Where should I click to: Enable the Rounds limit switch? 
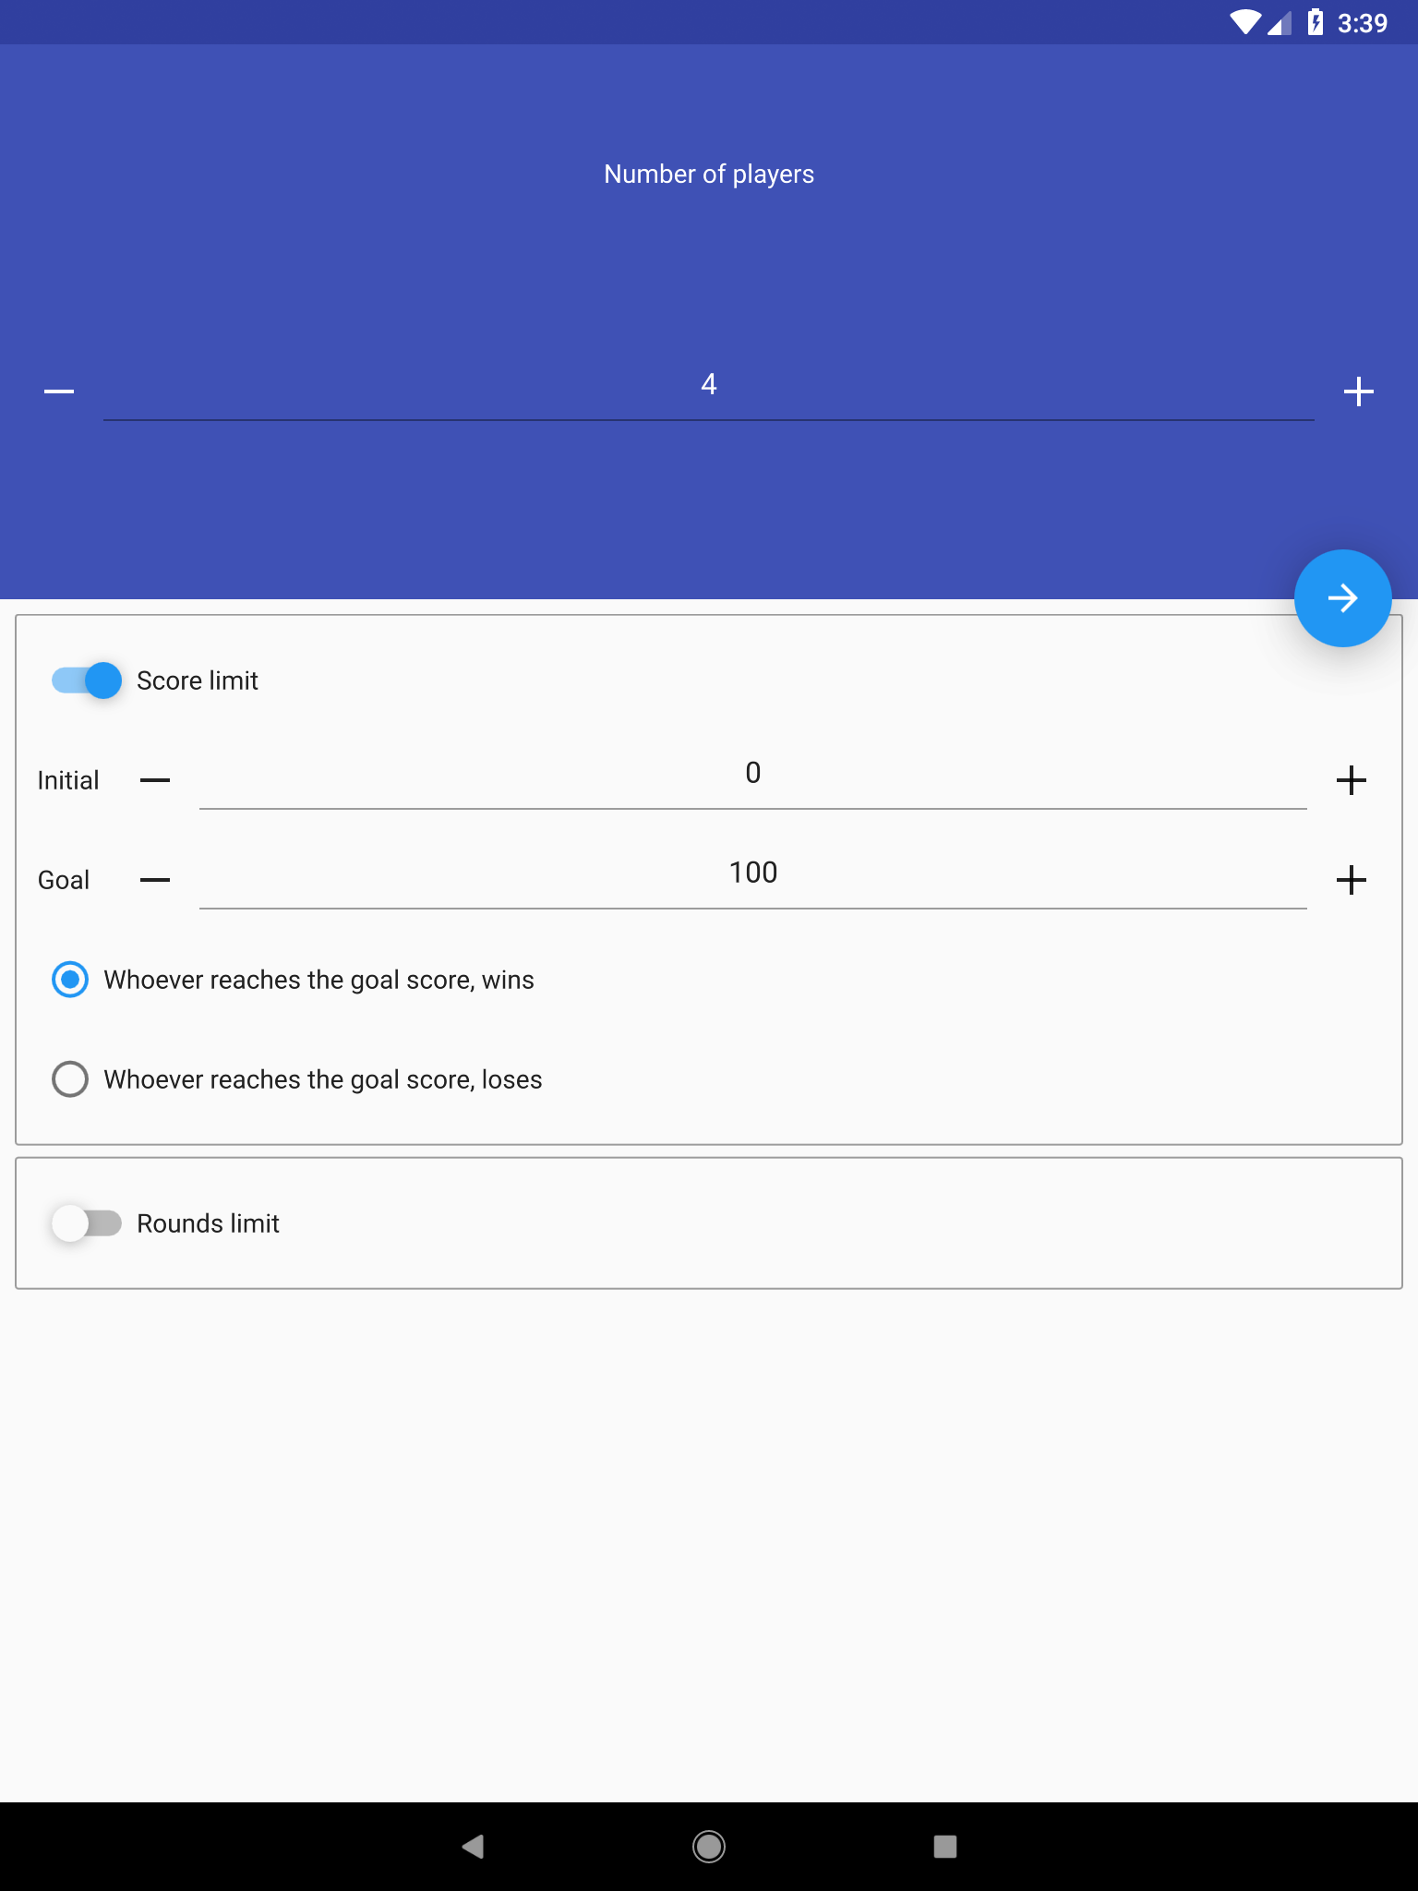[x=87, y=1223]
